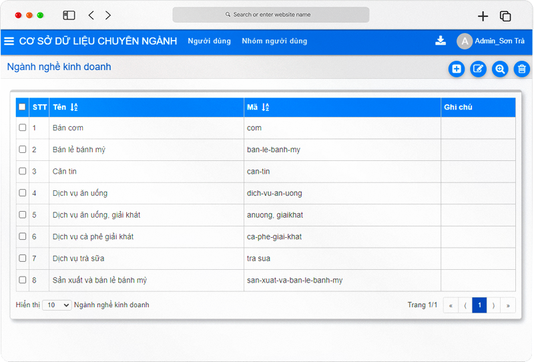Check the Sản xuất và bán lẻ bánh mỳ checkbox
This screenshot has height=362, width=534.
coord(23,280)
